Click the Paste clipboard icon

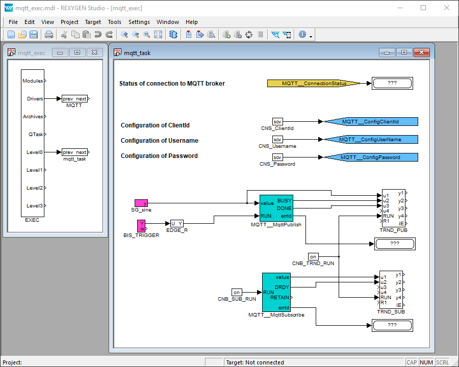87,35
